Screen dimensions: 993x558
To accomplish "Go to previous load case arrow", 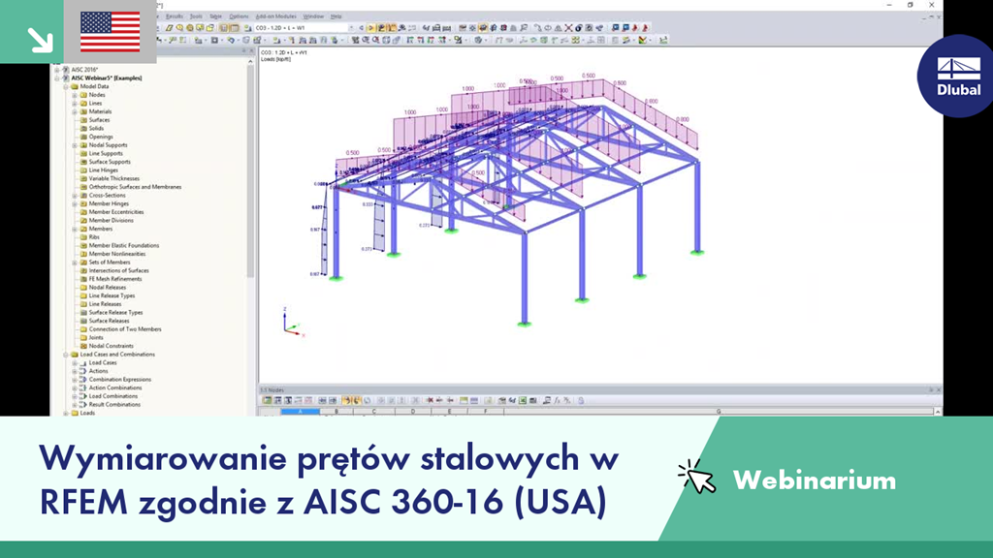I will [362, 28].
